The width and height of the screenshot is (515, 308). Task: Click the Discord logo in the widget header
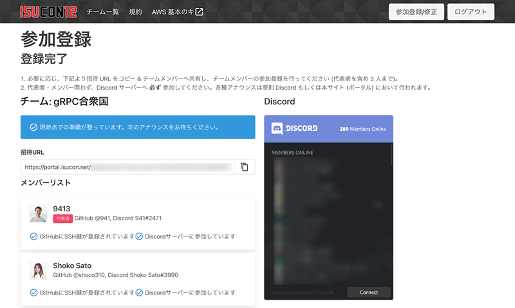pos(294,128)
